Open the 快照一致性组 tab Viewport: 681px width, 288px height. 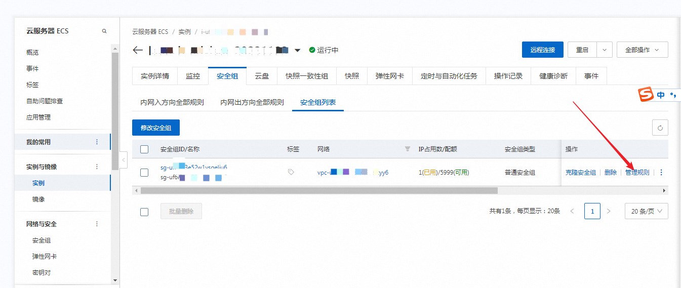click(307, 76)
